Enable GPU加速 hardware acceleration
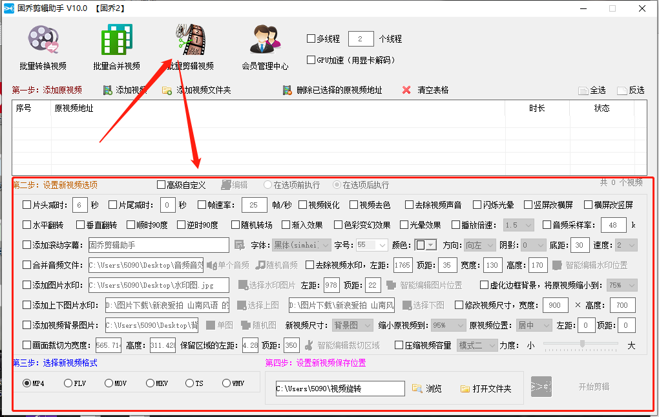 click(x=311, y=59)
